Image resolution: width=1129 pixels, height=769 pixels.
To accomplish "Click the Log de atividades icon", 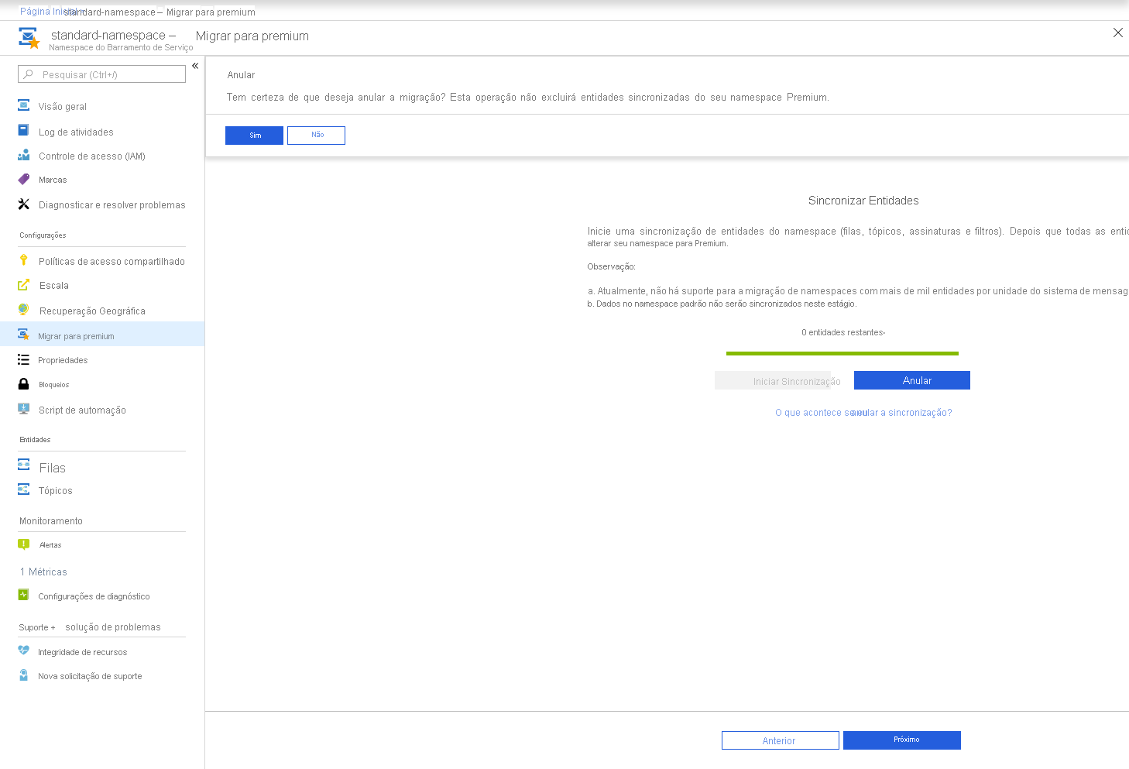I will pos(24,131).
